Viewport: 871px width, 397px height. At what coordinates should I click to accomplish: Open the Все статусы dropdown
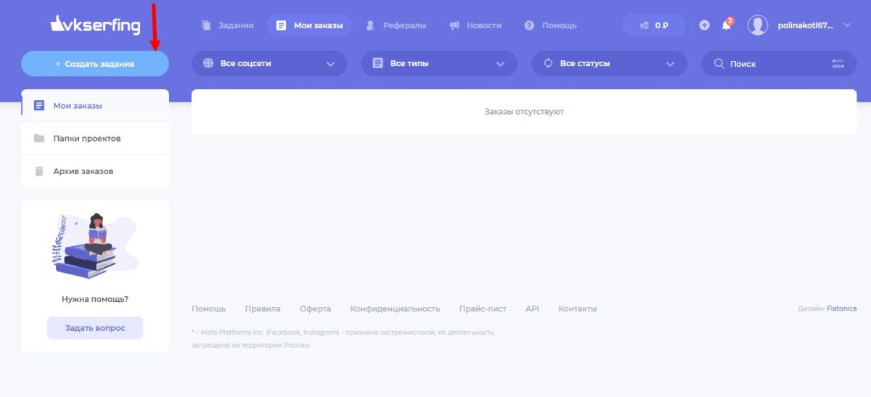click(x=609, y=64)
